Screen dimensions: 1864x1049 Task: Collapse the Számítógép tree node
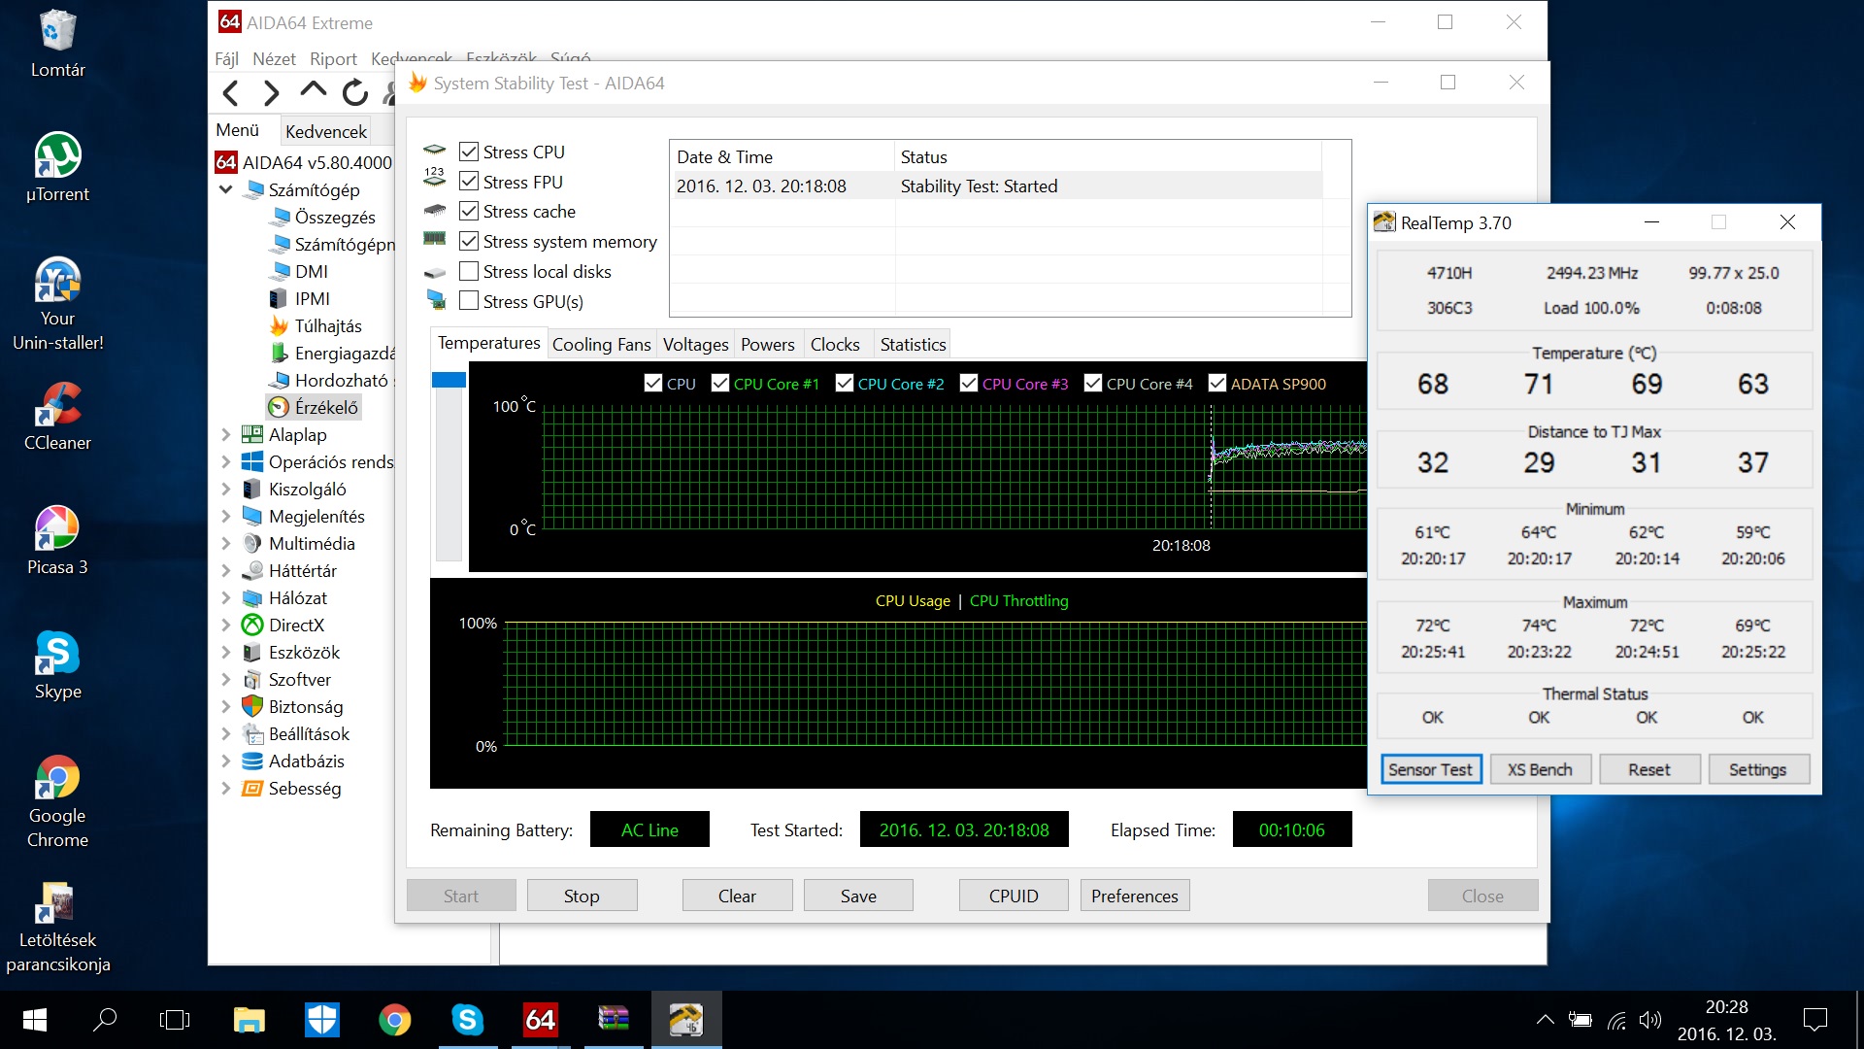coord(226,189)
